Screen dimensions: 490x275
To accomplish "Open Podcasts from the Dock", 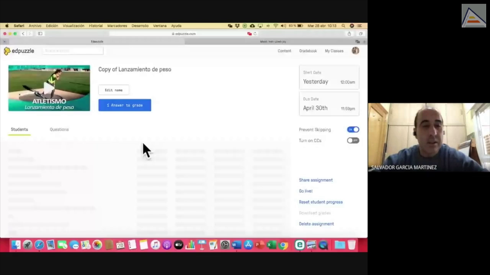I will 167,245.
